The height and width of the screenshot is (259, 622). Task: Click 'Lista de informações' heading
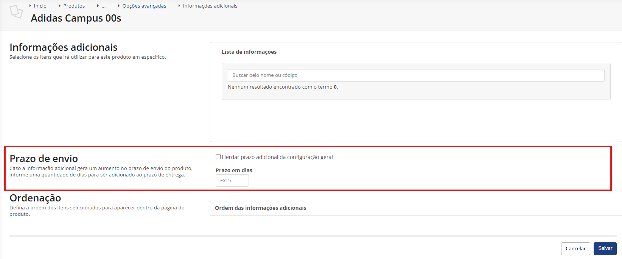[249, 52]
